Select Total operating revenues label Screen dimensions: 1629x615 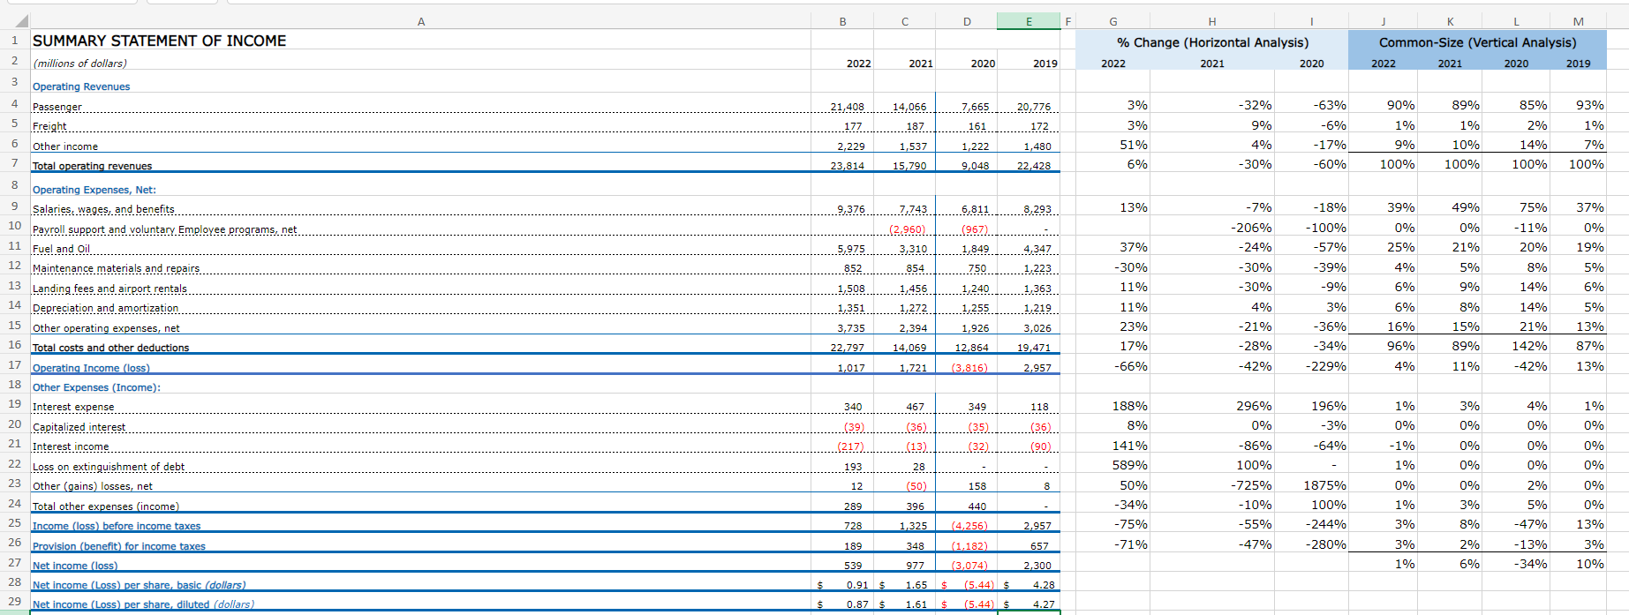92,166
